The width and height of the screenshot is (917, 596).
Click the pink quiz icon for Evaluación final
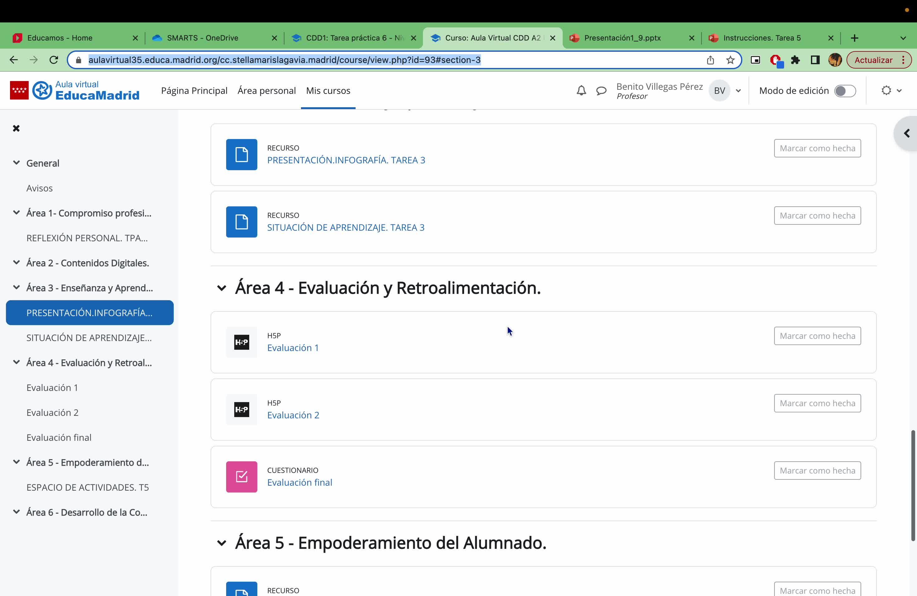click(242, 477)
